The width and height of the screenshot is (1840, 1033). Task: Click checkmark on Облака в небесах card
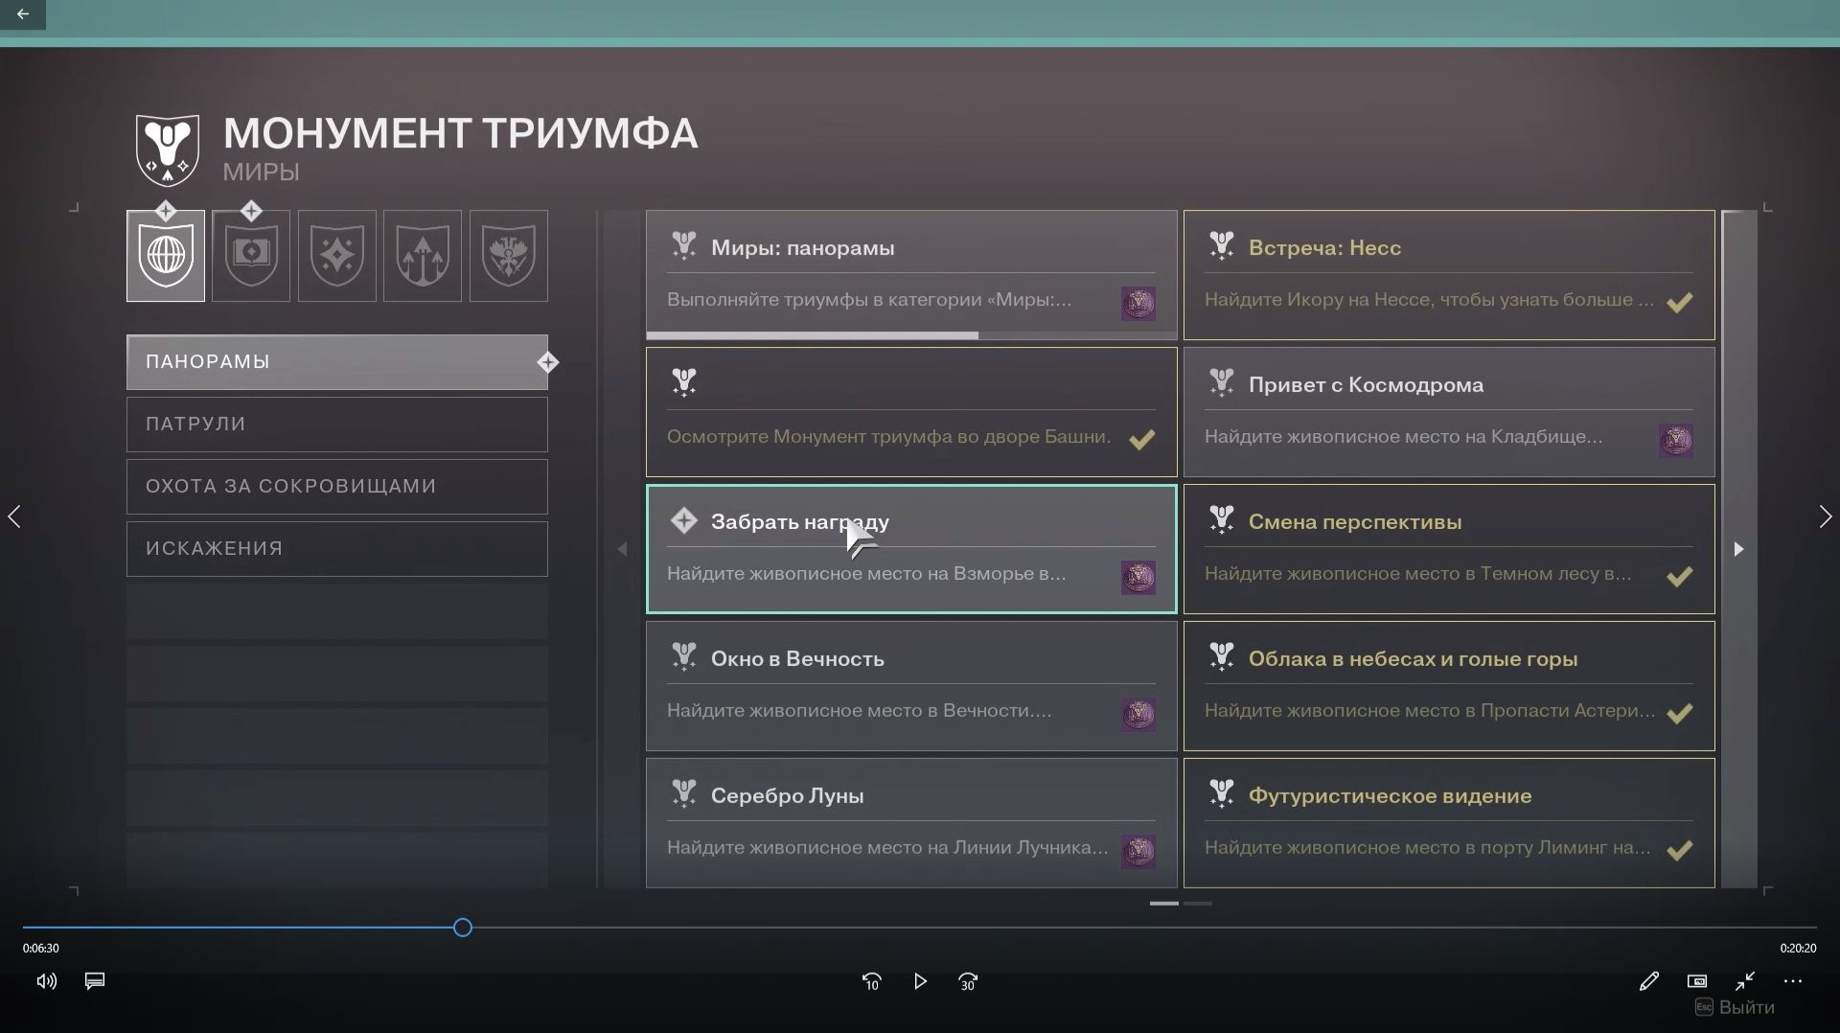[x=1679, y=714]
